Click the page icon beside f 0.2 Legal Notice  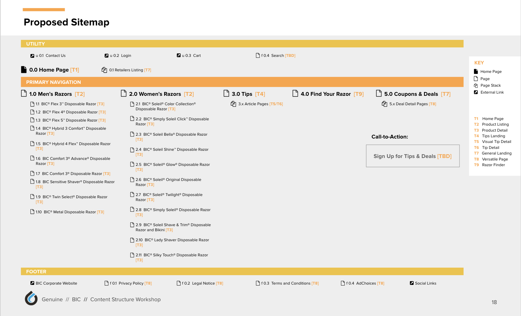[179, 283]
